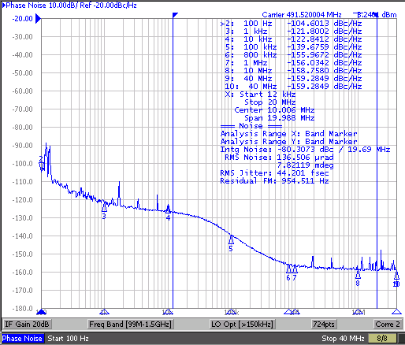Viewport: 405px width, 345px height.
Task: Click marker row 2: 100 Hz readout
Action: 291,24
